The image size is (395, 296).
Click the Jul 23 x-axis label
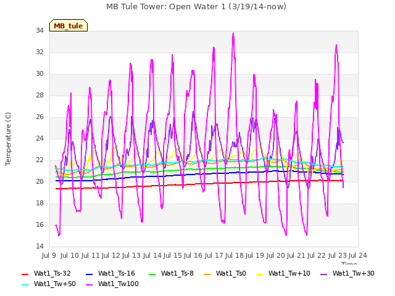337,256
